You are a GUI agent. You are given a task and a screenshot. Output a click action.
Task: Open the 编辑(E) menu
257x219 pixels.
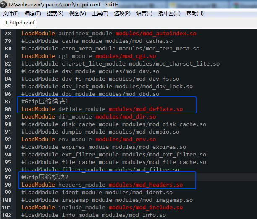pos(33,13)
